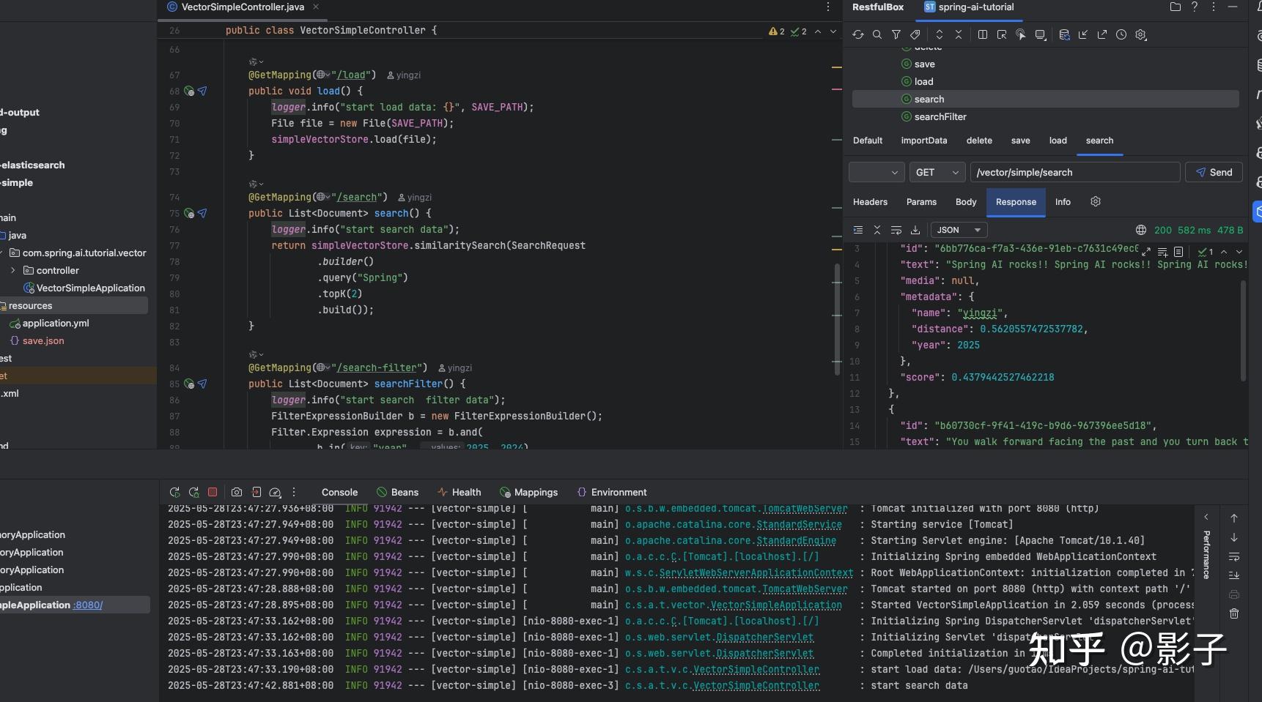Click the /vector/simple/search URL field
Screen dimensions: 1262x702
click(1074, 173)
